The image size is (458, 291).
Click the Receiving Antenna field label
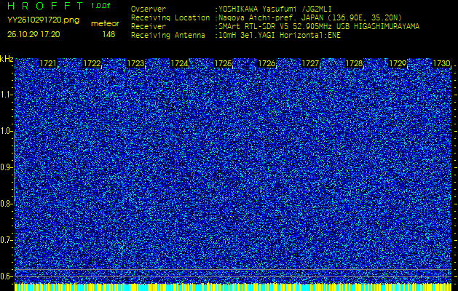168,36
